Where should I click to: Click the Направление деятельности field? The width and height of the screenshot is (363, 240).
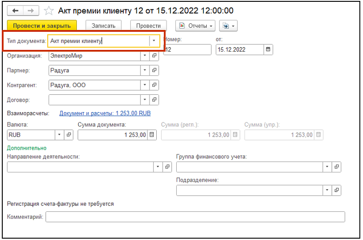point(80,167)
